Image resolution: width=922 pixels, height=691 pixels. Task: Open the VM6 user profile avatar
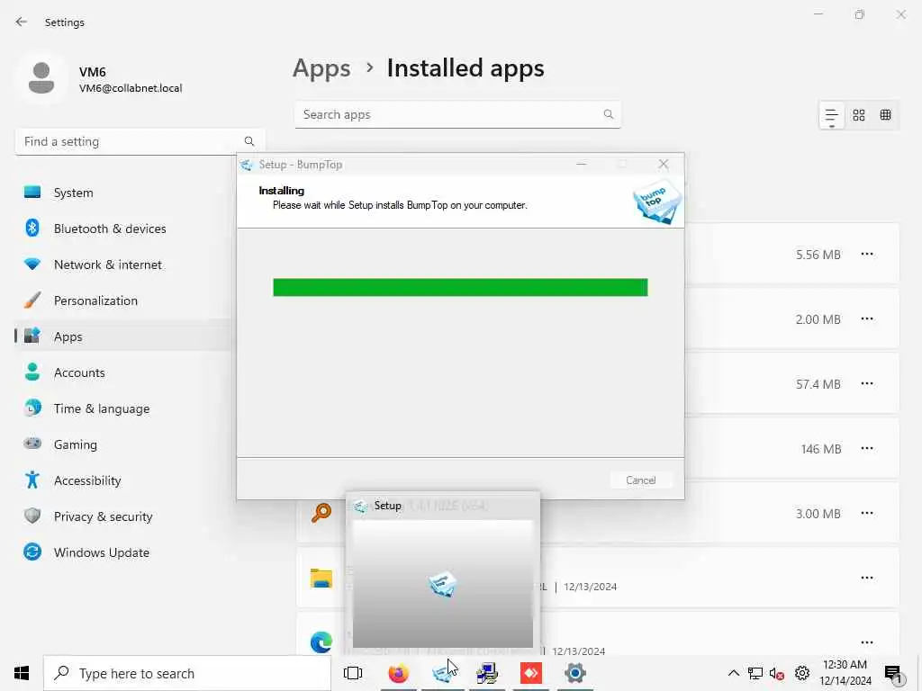tap(41, 79)
